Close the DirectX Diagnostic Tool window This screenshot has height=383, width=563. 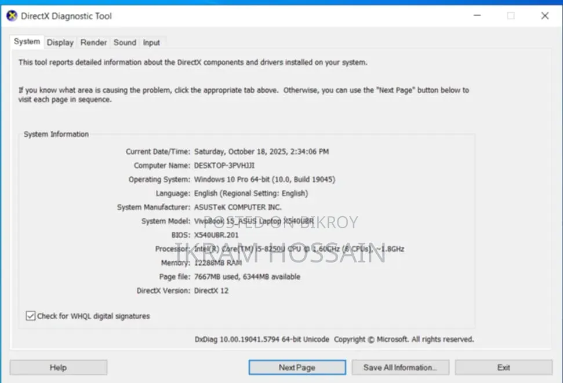point(544,16)
